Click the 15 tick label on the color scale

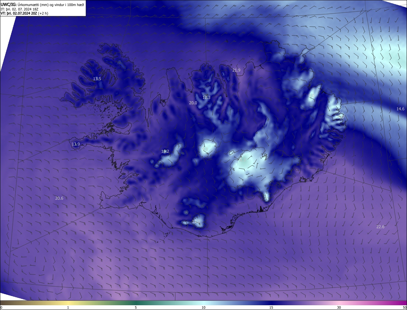coord(271,307)
